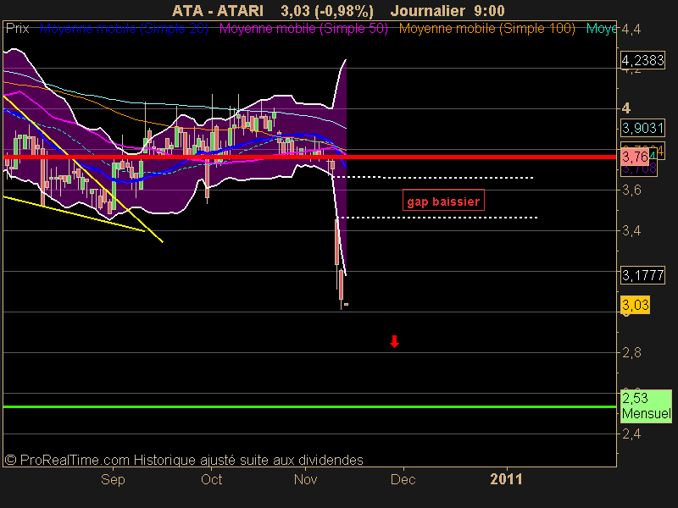Click the '2,8' price scale value
Viewport: 678px width, 508px height.
point(631,353)
